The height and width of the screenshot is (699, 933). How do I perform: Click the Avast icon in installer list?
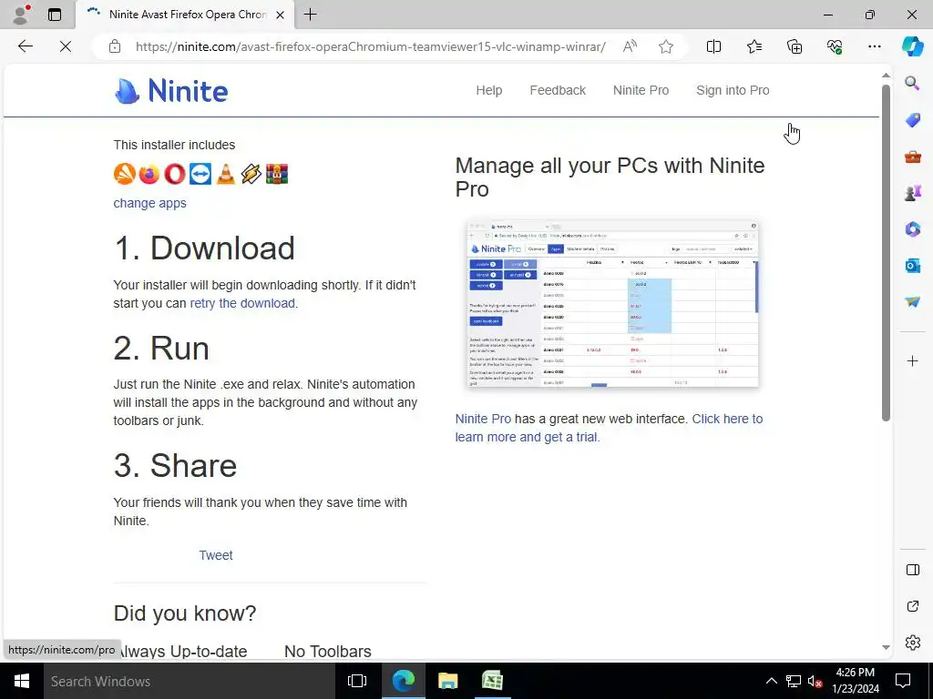point(124,174)
